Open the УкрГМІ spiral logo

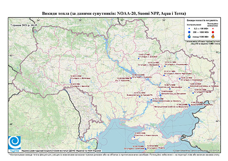coord(14,143)
